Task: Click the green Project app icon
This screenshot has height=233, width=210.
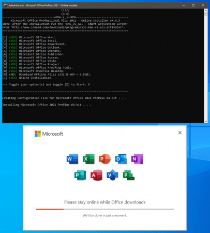Action: [x=129, y=175]
